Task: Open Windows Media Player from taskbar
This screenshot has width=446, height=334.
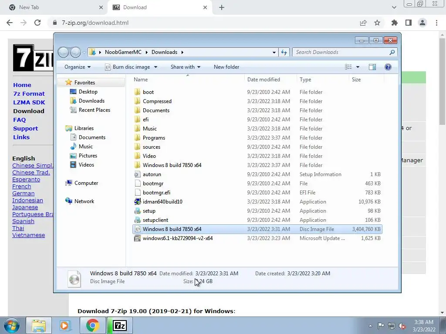Action: point(65,325)
